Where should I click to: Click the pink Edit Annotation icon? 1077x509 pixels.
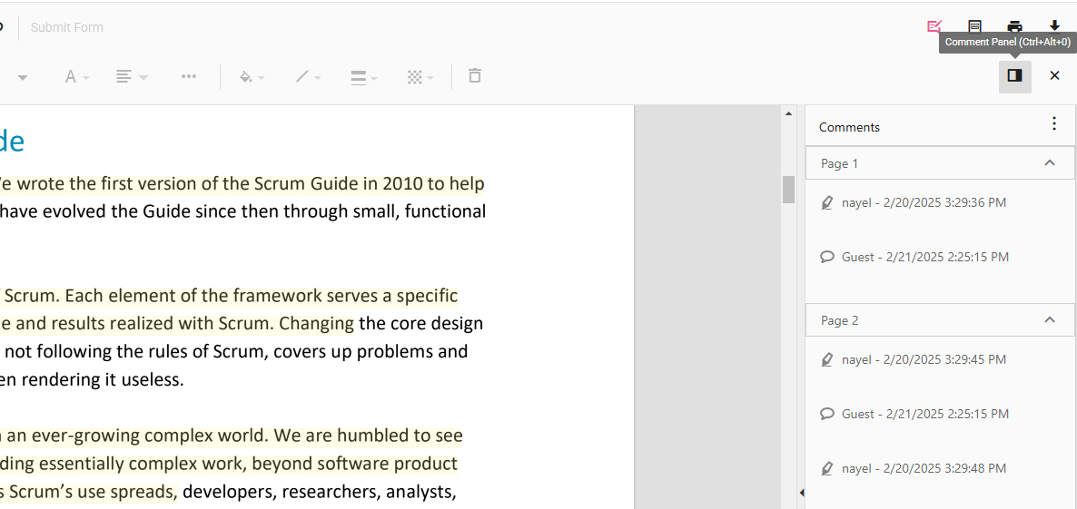click(934, 26)
